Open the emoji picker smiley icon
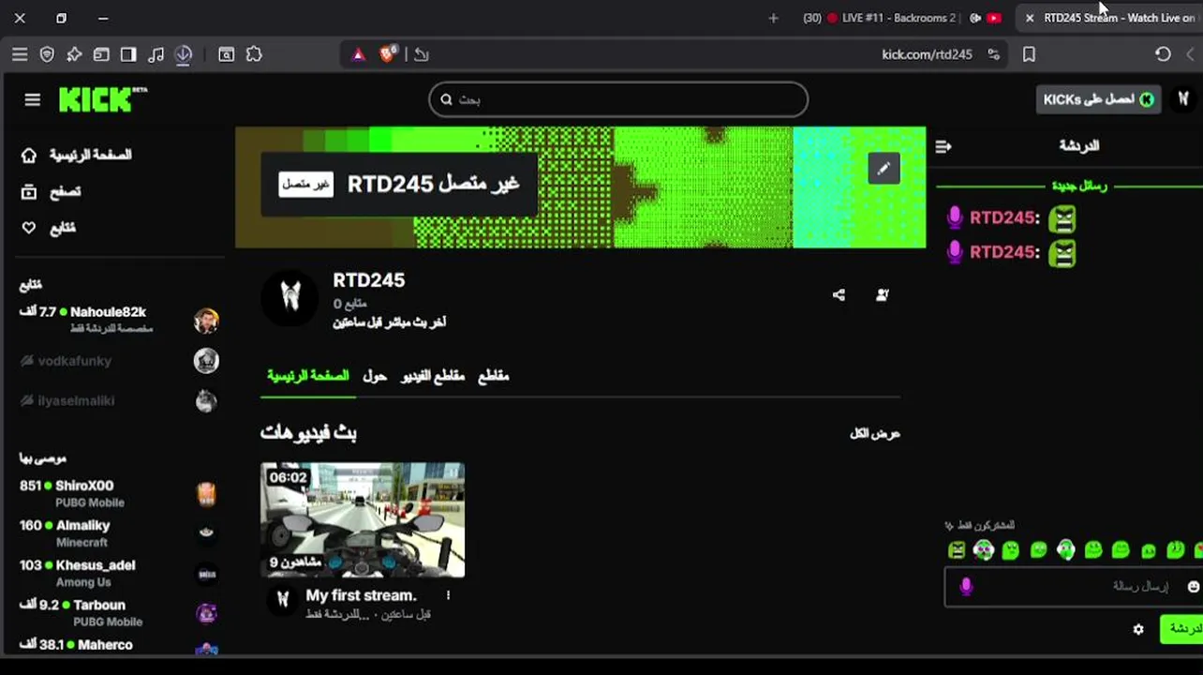1203x675 pixels. coord(1194,587)
